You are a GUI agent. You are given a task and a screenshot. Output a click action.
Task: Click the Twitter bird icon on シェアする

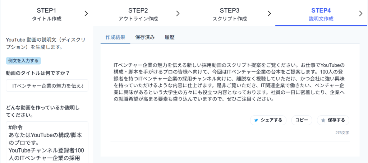click(x=256, y=120)
